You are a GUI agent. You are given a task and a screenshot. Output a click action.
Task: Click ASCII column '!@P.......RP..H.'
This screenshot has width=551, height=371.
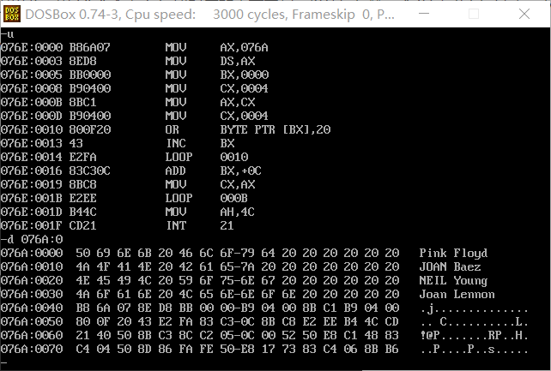474,335
